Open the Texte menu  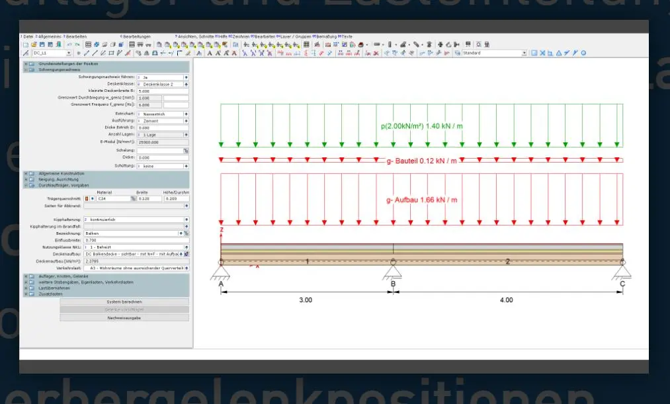click(347, 37)
